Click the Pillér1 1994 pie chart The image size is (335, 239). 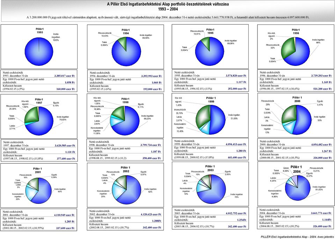click(126, 52)
